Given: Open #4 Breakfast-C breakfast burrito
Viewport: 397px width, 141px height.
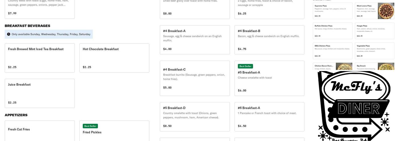Looking at the screenshot, I should (195, 78).
